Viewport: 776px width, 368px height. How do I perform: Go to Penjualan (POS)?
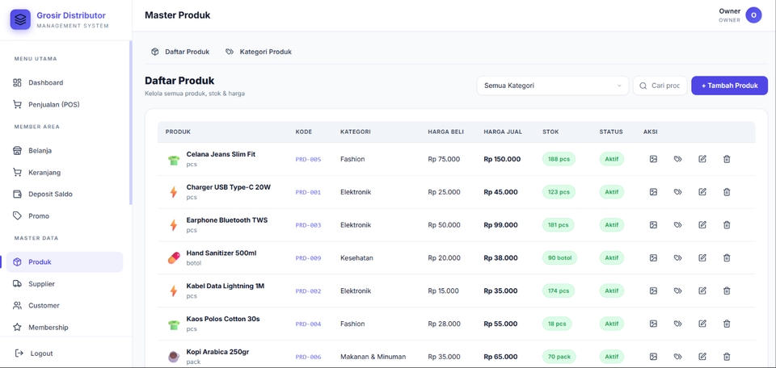[x=65, y=104]
